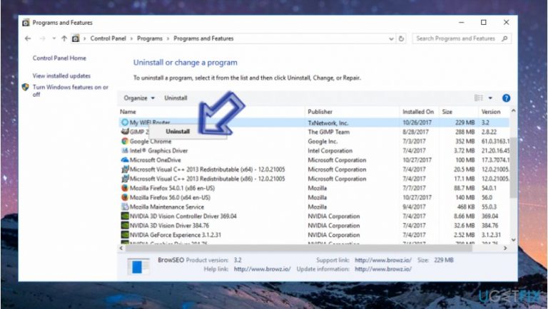Click the Uninstall toolbar button
Image resolution: width=548 pixels, height=309 pixels.
(x=176, y=98)
